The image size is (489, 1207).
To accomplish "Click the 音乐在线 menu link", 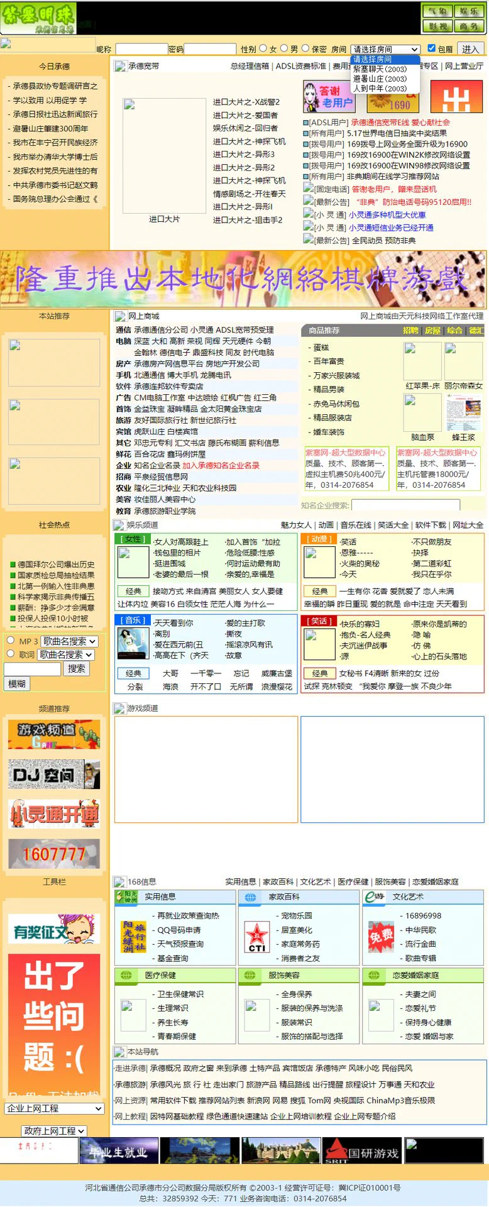I will 356,525.
